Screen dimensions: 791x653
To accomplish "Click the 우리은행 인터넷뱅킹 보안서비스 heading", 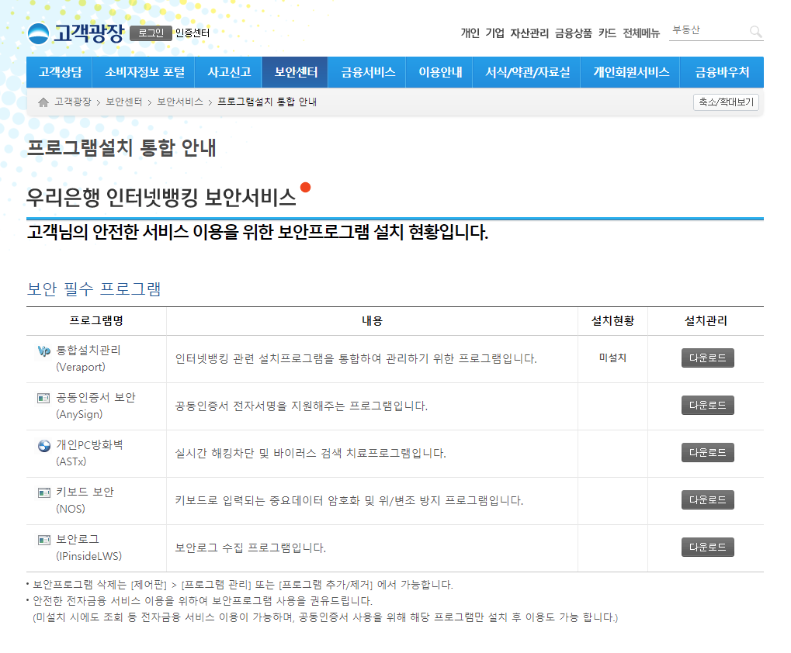I will click(161, 198).
